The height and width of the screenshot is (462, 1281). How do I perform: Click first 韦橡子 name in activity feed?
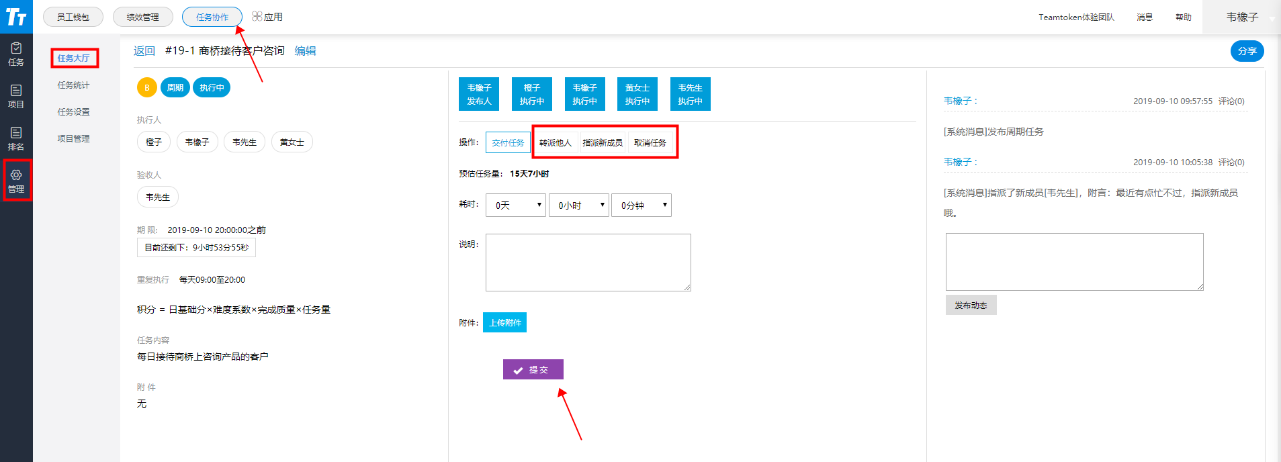point(958,101)
